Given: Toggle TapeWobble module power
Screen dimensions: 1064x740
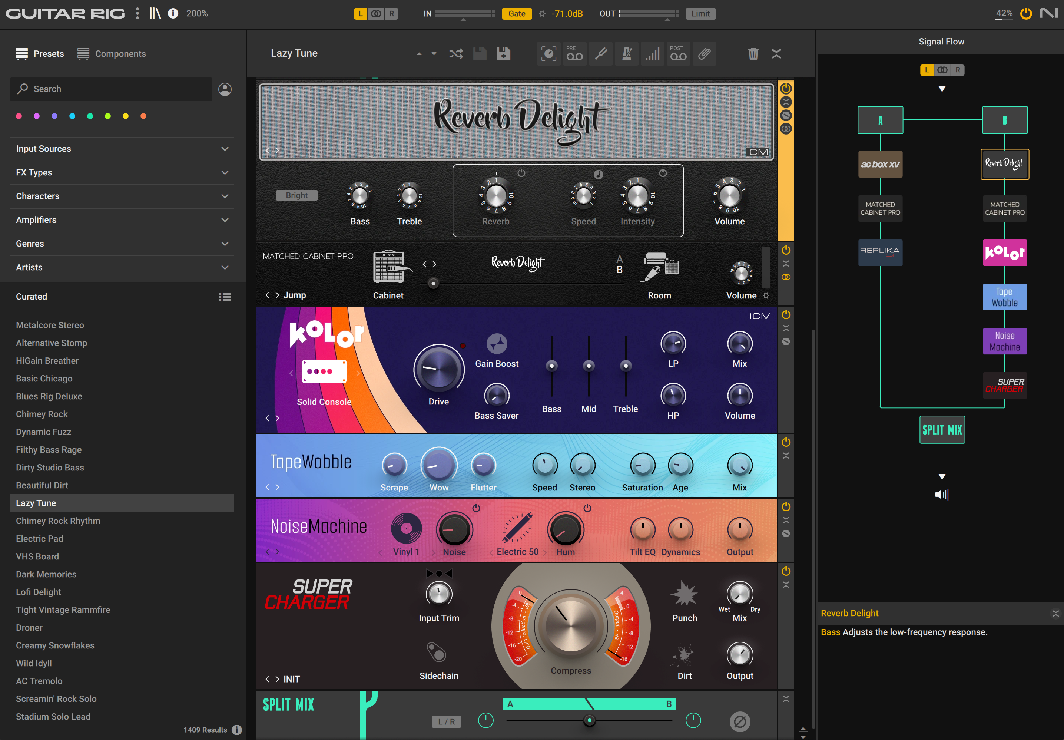Looking at the screenshot, I should coord(786,442).
